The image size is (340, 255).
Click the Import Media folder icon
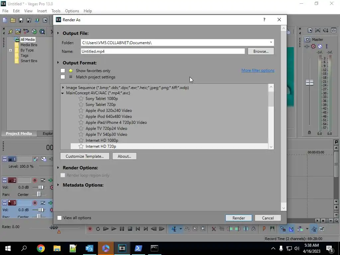[x=18, y=32]
